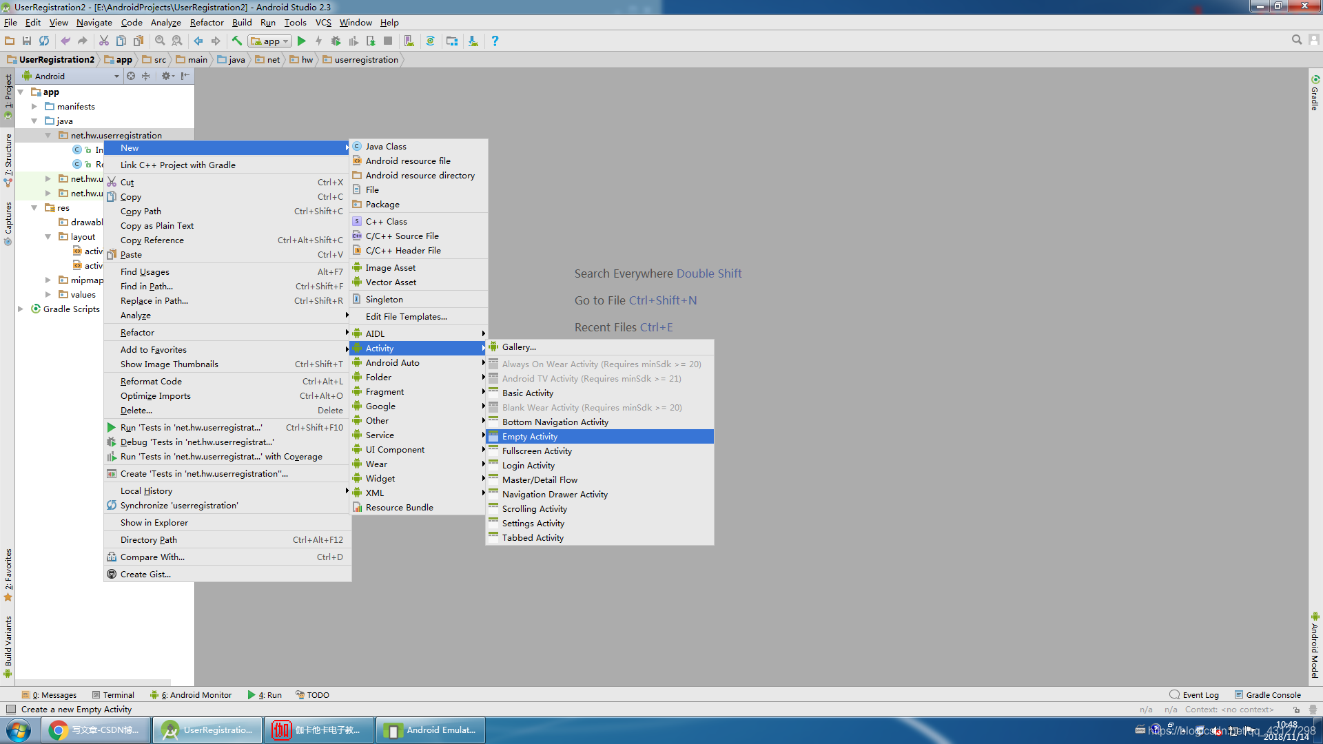The image size is (1323, 744).
Task: Click the Search Everywhere magnifier icon
Action: tap(1297, 40)
